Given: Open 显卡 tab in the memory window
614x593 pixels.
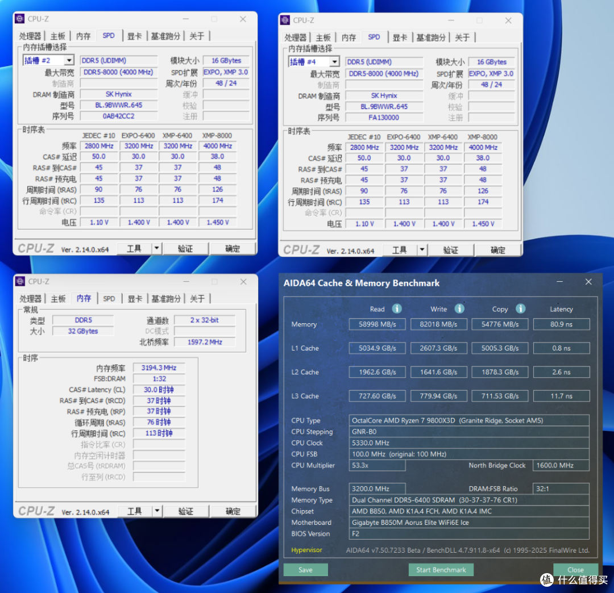Looking at the screenshot, I should point(135,298).
